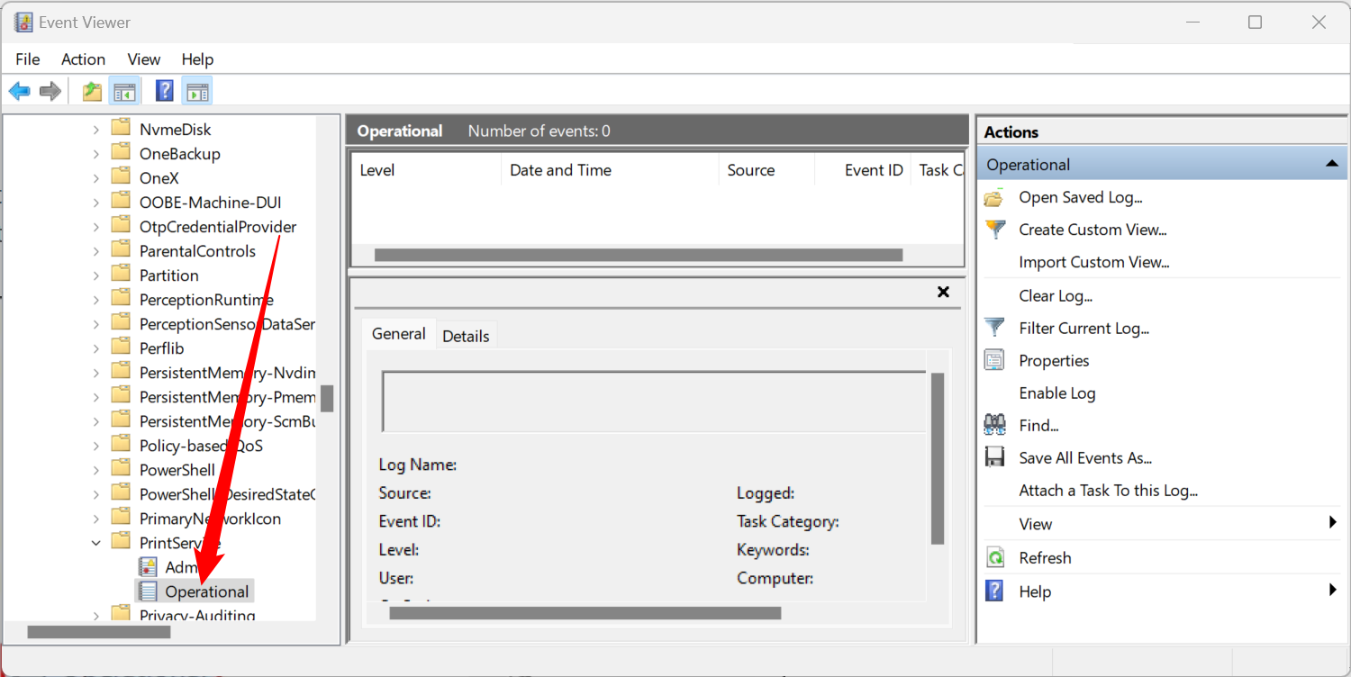Click Clear Log in Actions pane
The image size is (1351, 677).
pos(1055,295)
